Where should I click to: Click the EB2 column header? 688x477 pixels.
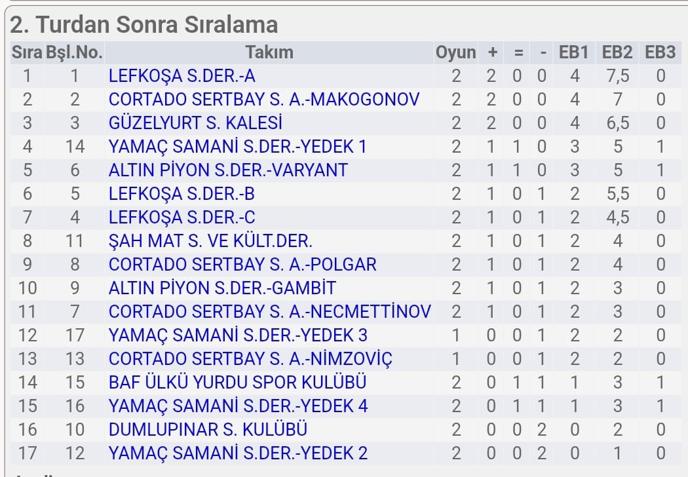(x=617, y=52)
